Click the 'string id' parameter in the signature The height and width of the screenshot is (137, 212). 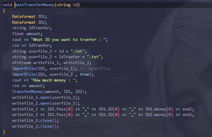67,5
